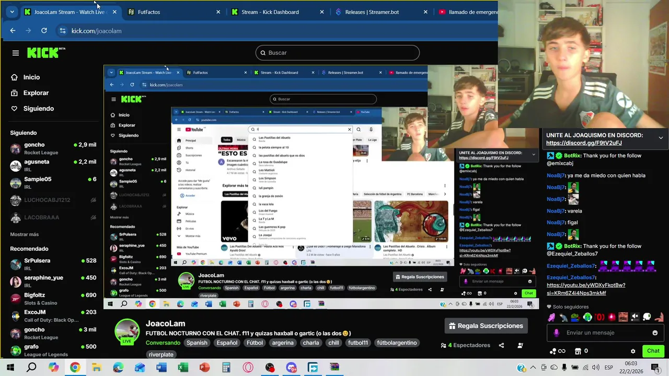
Task: Open Sampie05 channel in sidebar
Action: (53, 183)
